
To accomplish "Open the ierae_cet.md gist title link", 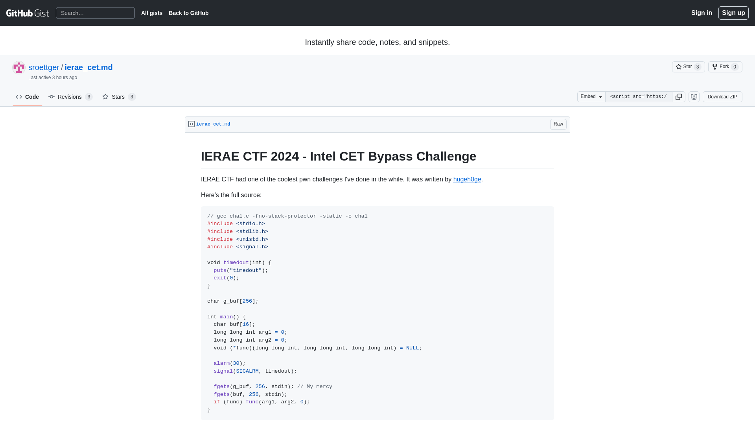I will click(88, 67).
